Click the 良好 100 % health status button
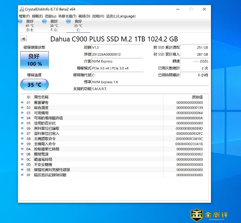This screenshot has height=223, width=241. 34,60
